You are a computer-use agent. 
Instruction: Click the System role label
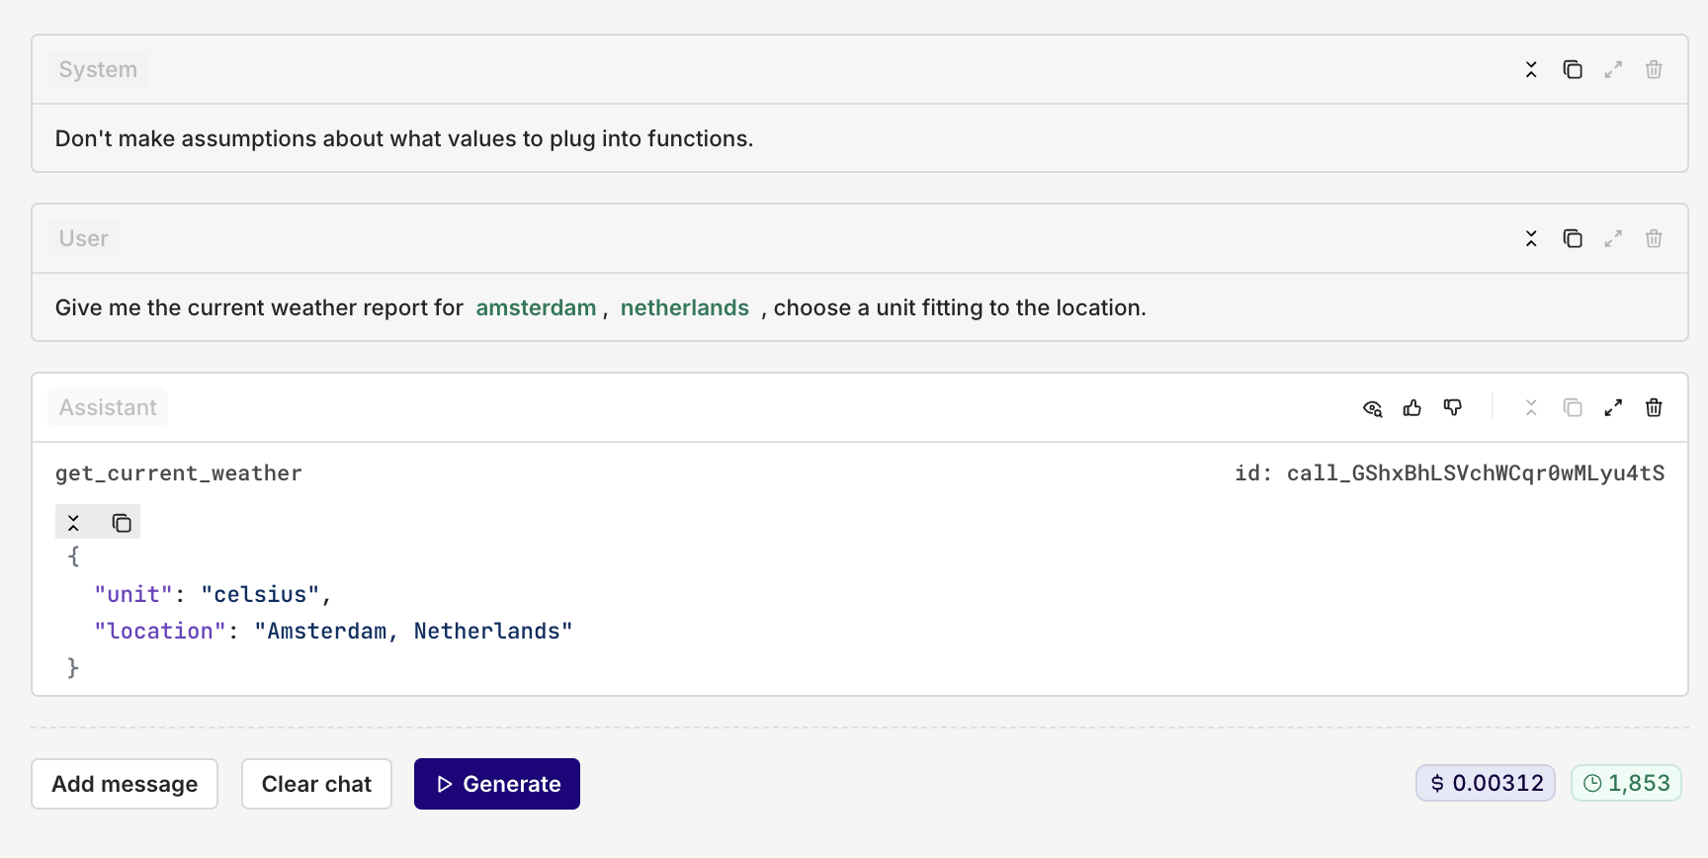pyautogui.click(x=98, y=69)
